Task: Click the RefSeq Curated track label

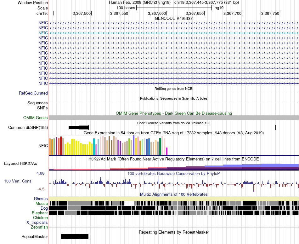Action: pos(33,93)
